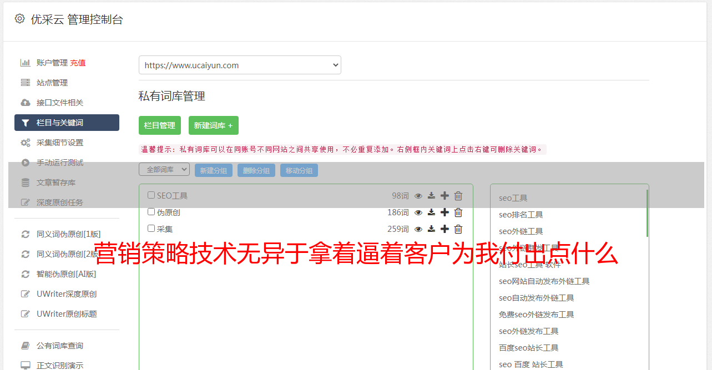Select keyword seo 百度 站长工具
Image resolution: width=712 pixels, height=370 pixels.
coord(531,364)
